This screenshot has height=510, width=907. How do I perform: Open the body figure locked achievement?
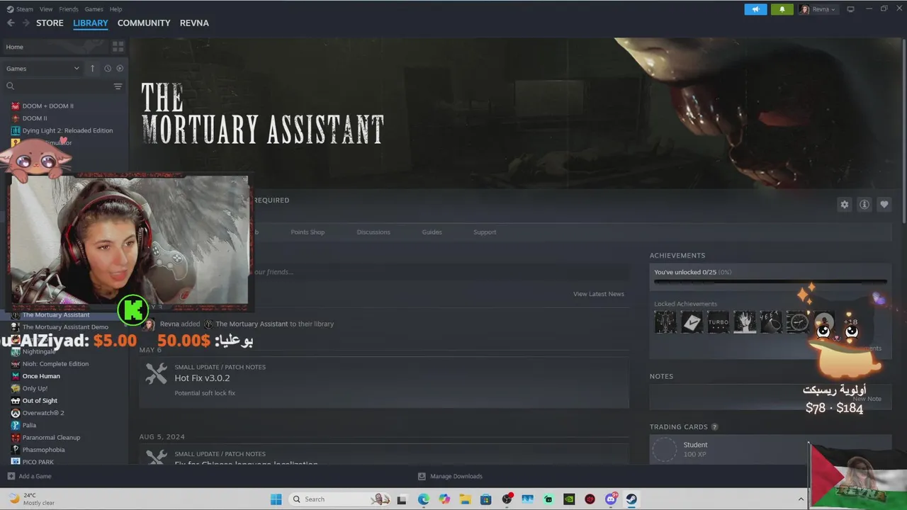click(x=665, y=322)
